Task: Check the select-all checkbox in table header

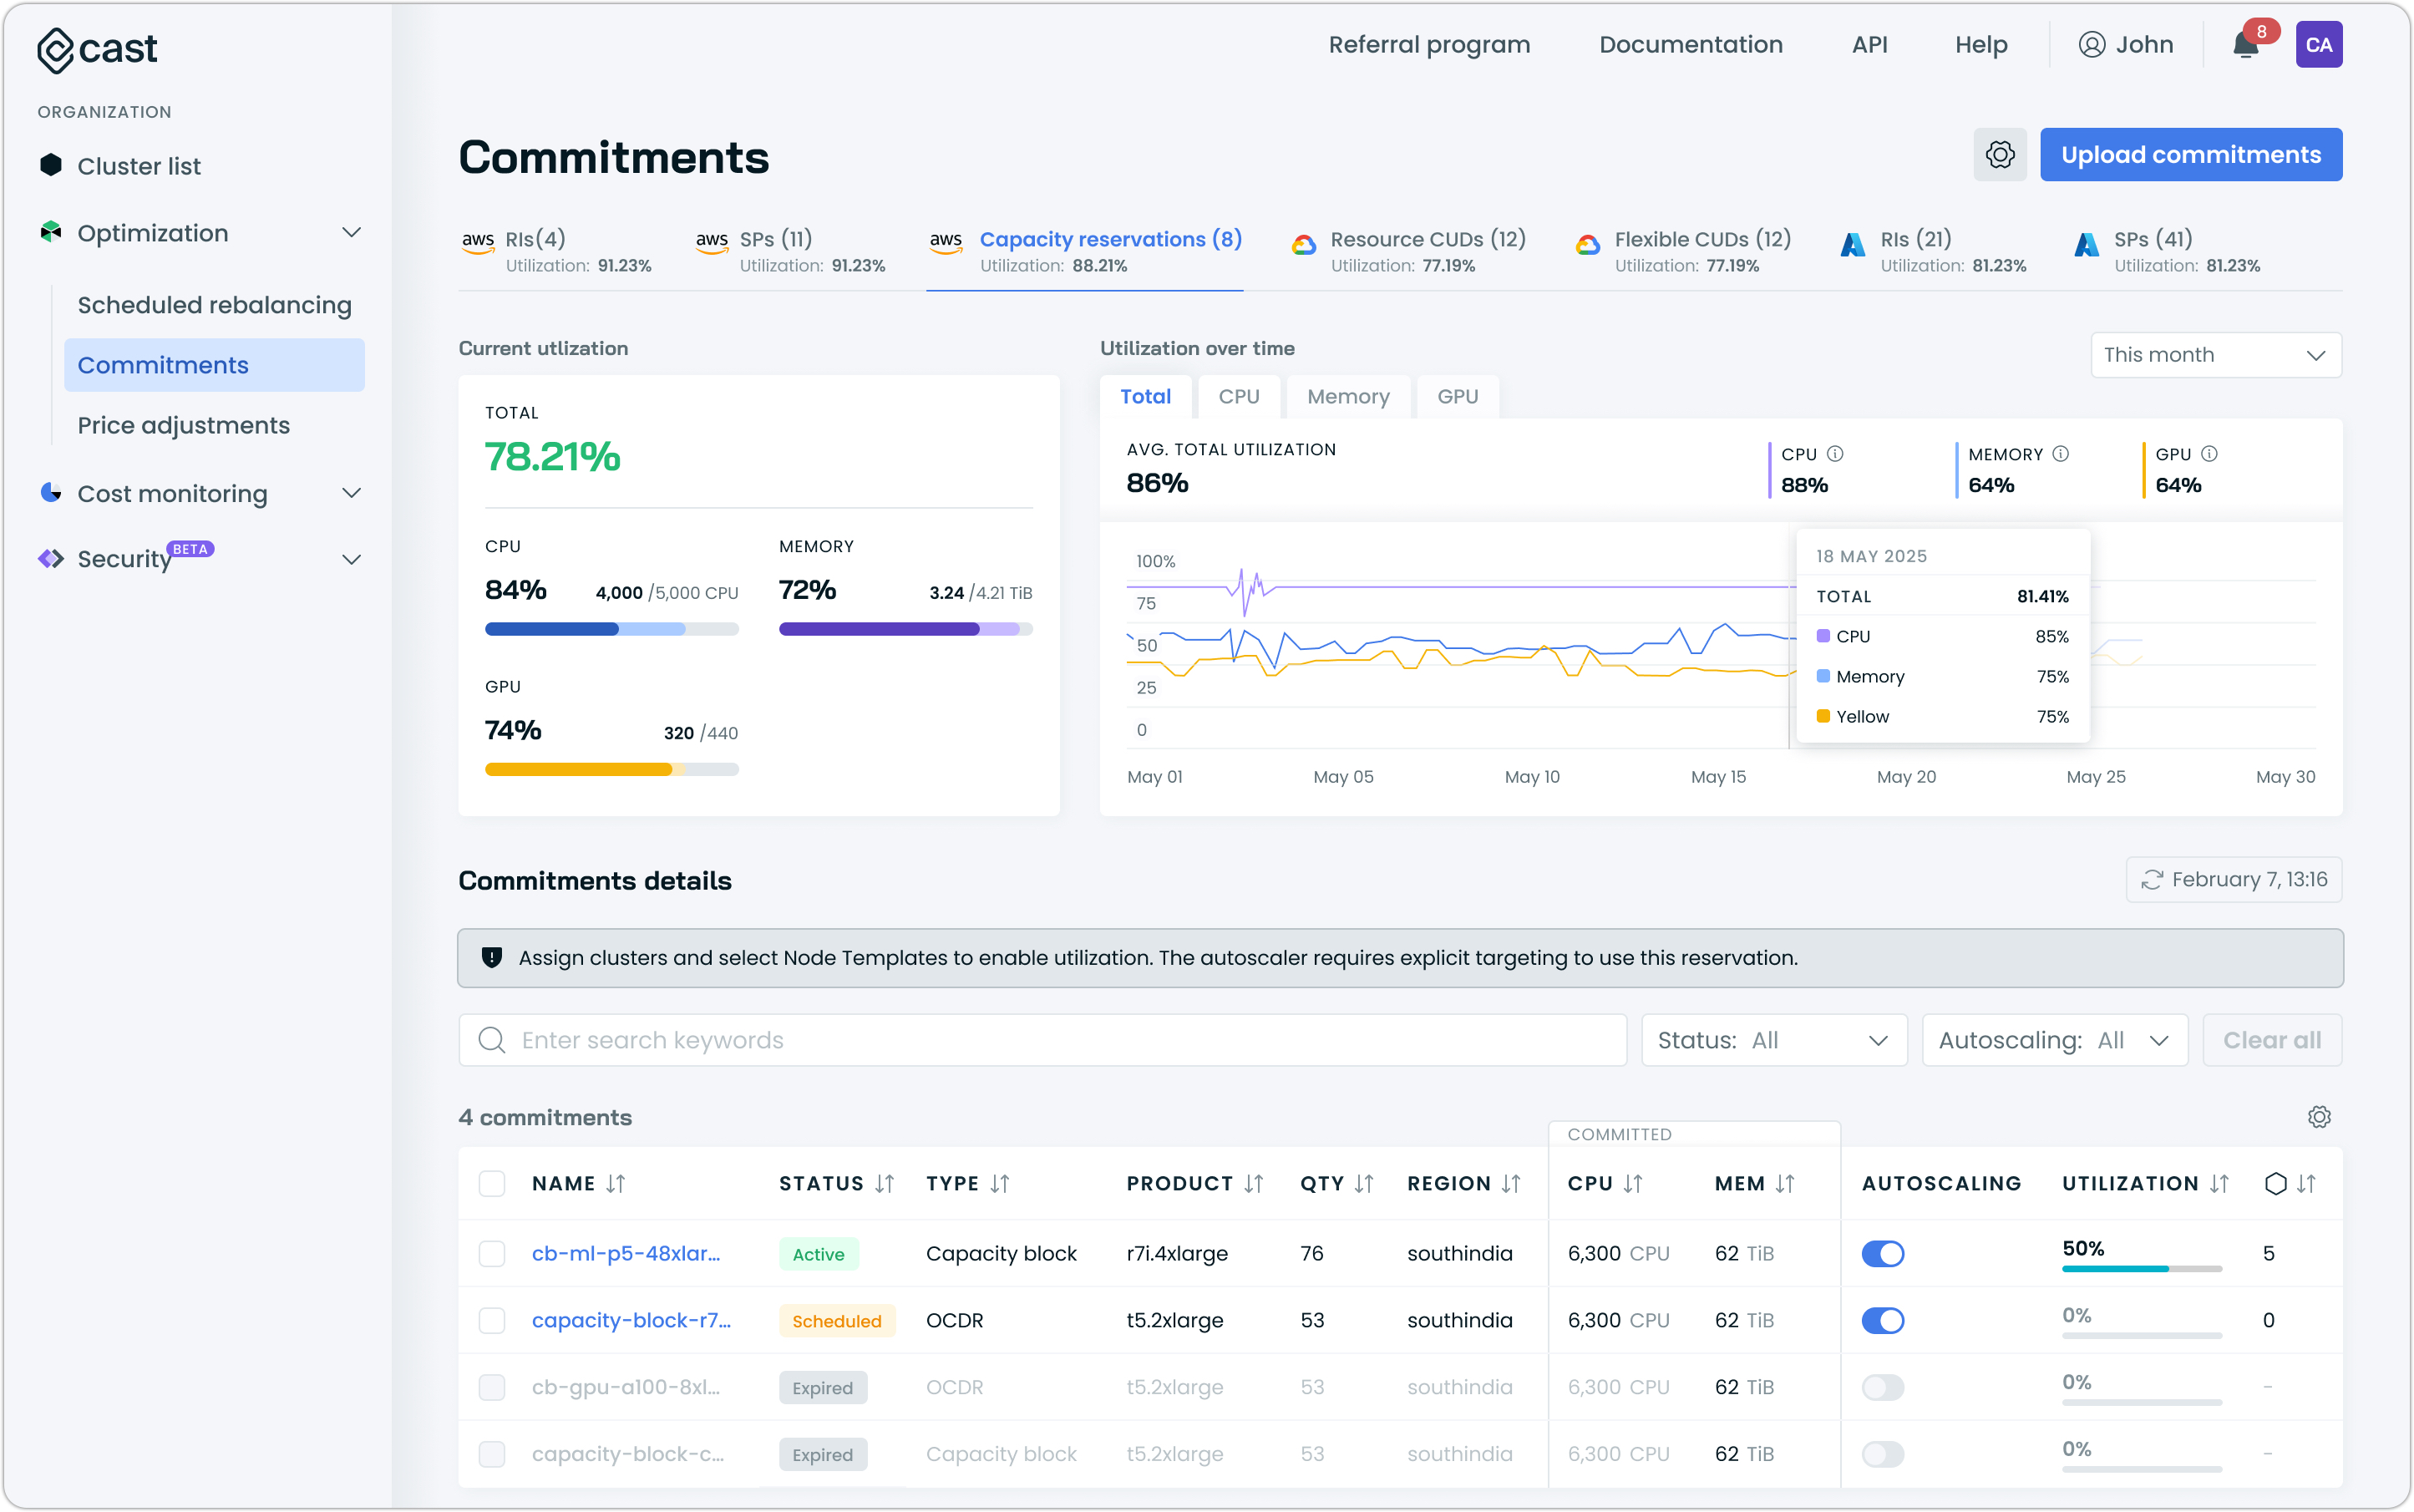Action: [492, 1183]
